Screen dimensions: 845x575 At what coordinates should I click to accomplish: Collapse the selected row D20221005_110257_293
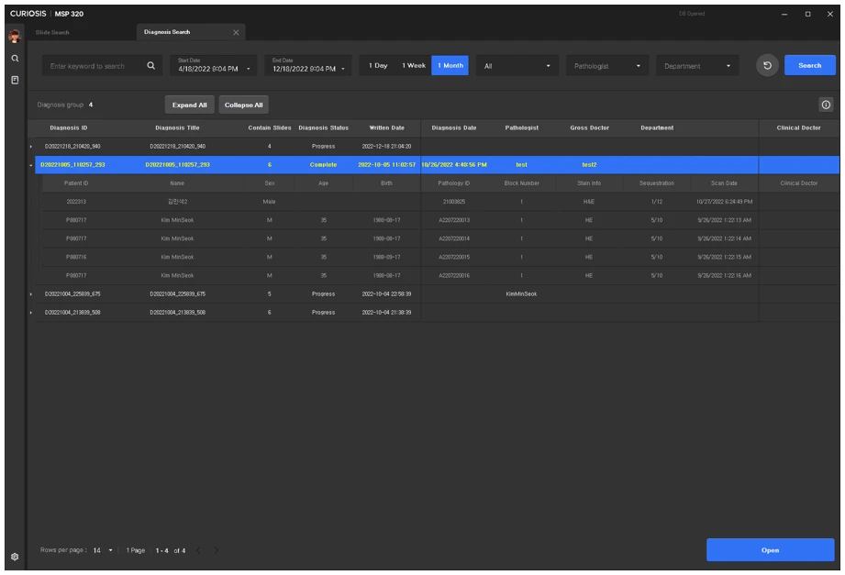point(30,165)
